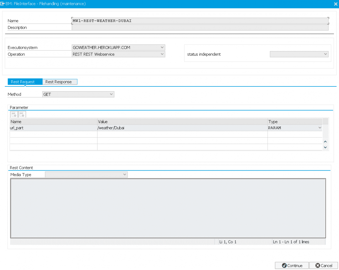Click the Name field MW1-REST-WEATHER-DUBAI
The width and height of the screenshot is (339, 270).
[200, 21]
